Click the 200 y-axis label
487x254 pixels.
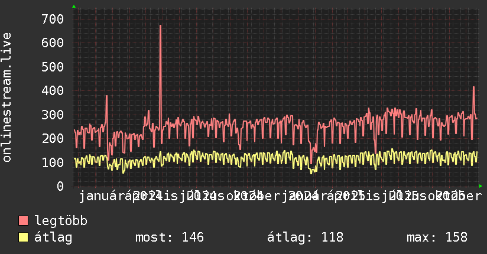coord(53,138)
